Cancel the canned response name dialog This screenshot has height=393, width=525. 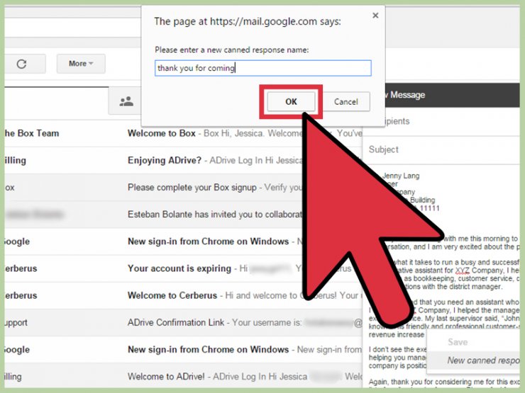(x=346, y=102)
